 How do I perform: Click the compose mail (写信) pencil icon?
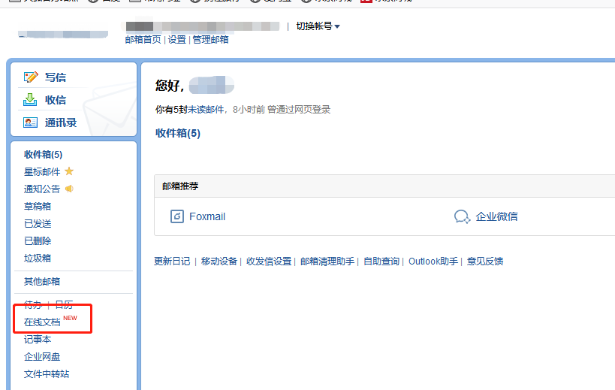(31, 77)
